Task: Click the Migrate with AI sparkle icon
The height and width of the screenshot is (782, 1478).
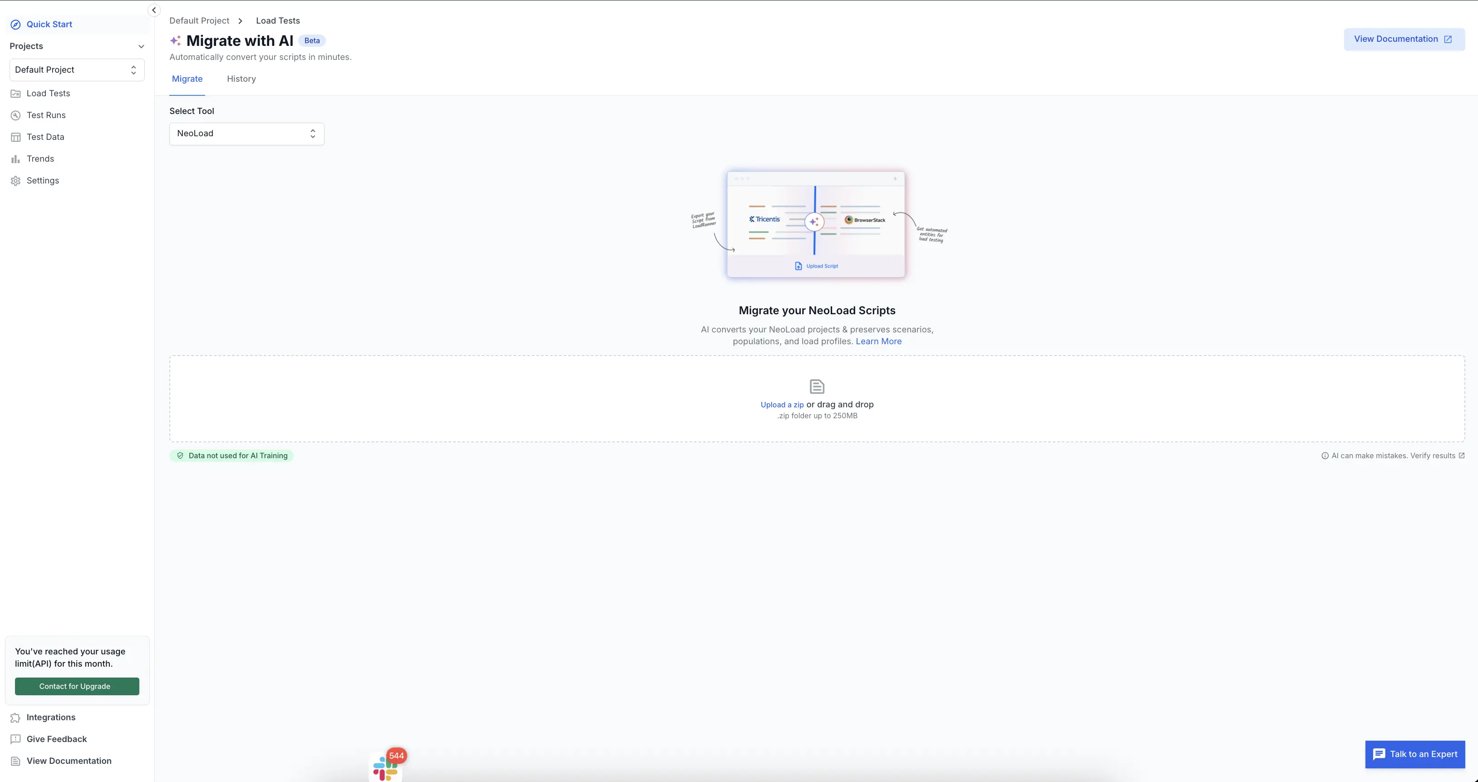Action: (x=176, y=41)
